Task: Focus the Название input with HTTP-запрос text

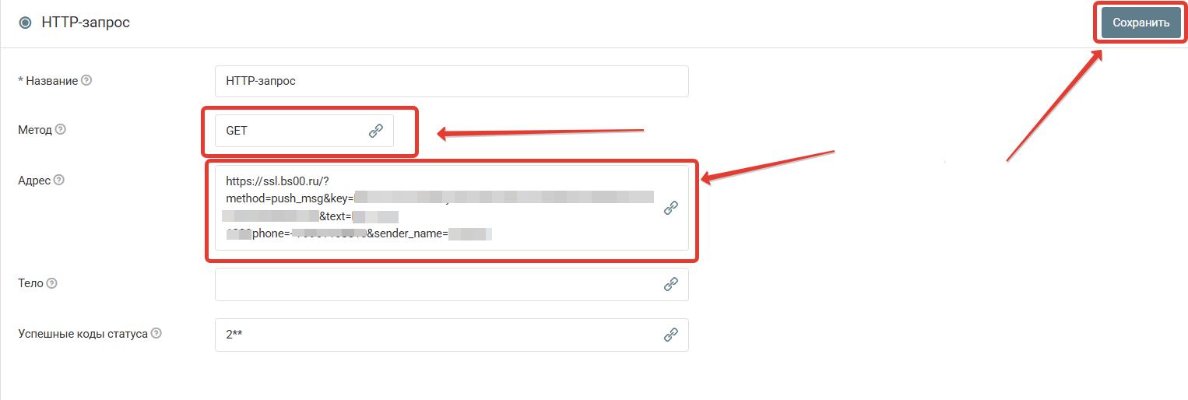Action: [x=452, y=81]
